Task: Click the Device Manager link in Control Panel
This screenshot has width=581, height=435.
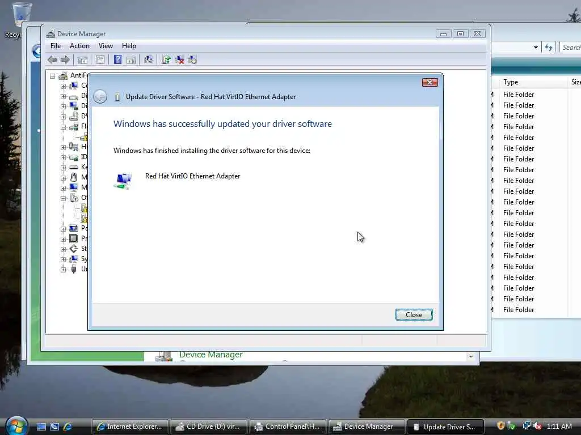Action: coord(211,355)
